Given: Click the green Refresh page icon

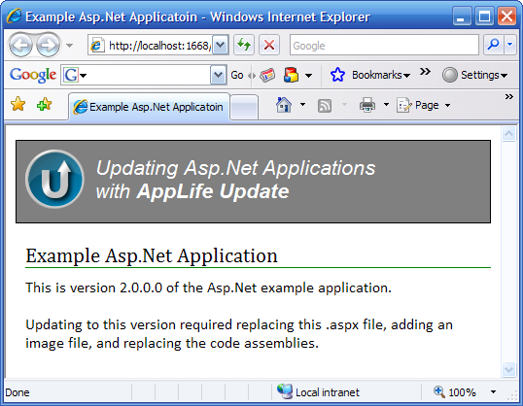Looking at the screenshot, I should click(244, 45).
